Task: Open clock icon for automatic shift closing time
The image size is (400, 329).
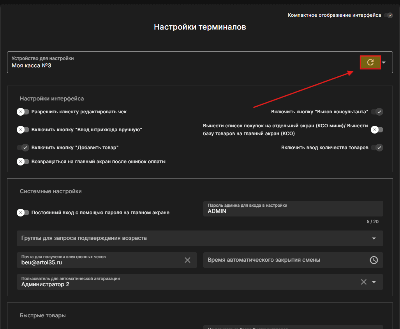Action: tap(374, 260)
